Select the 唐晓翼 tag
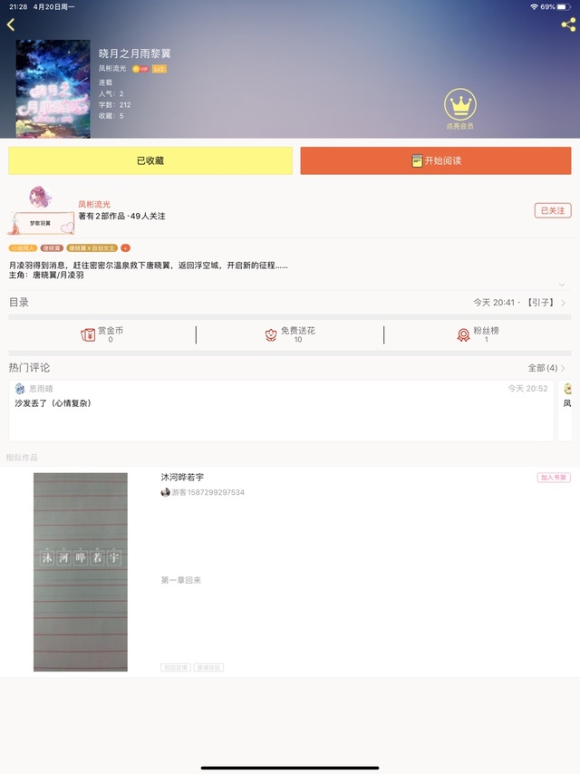This screenshot has width=580, height=774. pyautogui.click(x=52, y=248)
